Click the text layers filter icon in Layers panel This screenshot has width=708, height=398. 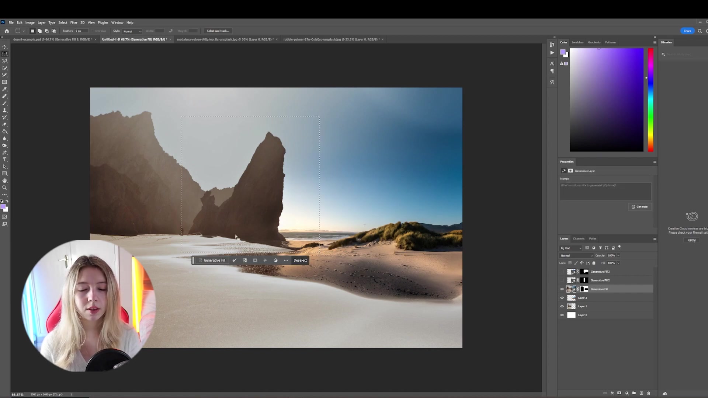pyautogui.click(x=600, y=248)
